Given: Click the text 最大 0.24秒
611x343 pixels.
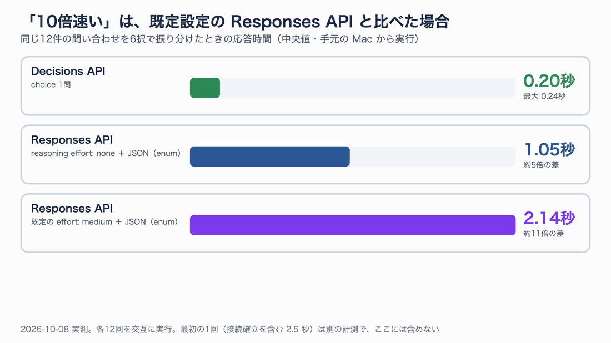Looking at the screenshot, I should click(x=544, y=96).
